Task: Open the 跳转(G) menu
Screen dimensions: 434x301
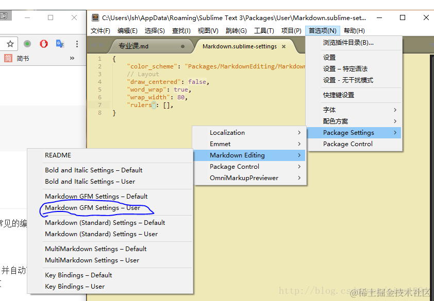Action: [236, 31]
